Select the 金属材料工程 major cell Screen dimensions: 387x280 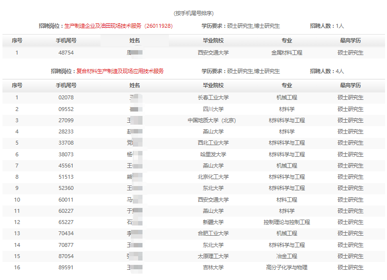coord(286,53)
